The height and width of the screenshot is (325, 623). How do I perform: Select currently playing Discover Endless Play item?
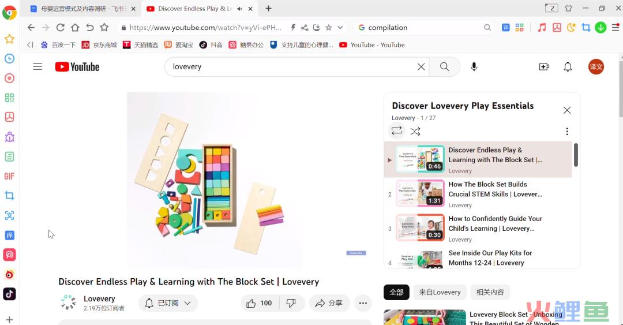coord(478,159)
